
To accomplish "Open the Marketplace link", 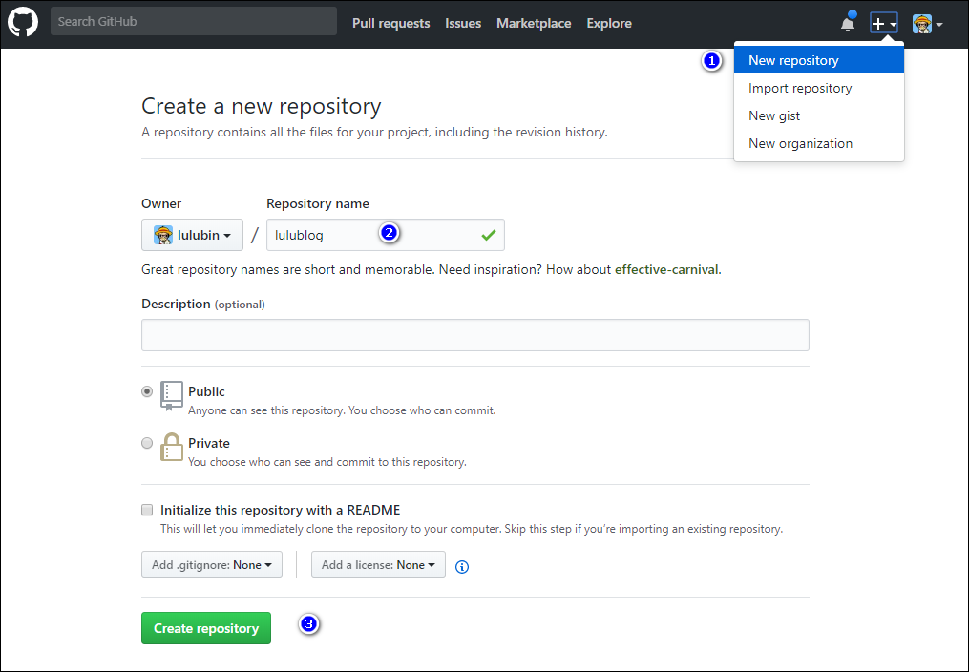I will click(x=534, y=24).
